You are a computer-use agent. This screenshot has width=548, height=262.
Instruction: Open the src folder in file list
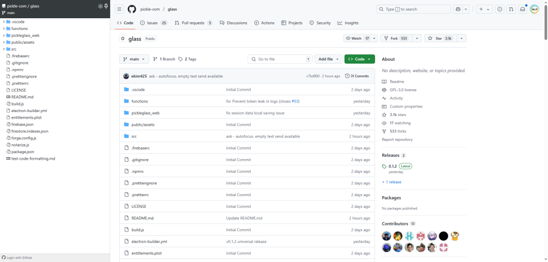(134, 136)
